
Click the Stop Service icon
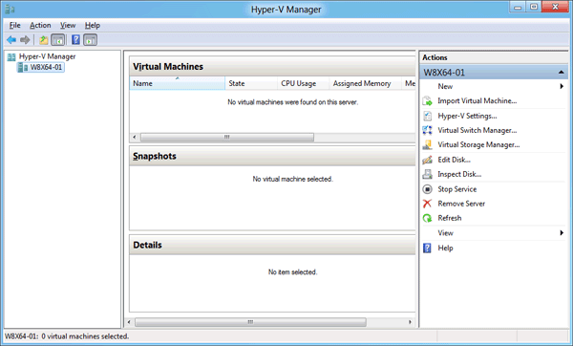pos(427,189)
